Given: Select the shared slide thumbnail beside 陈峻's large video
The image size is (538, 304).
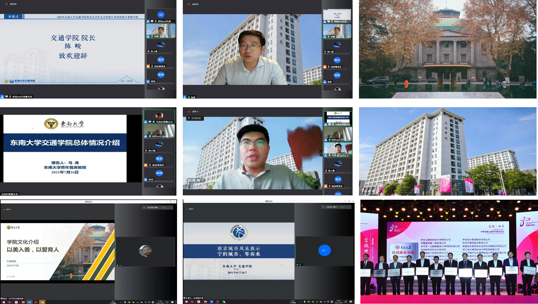Looking at the screenshot, I should (337, 16).
